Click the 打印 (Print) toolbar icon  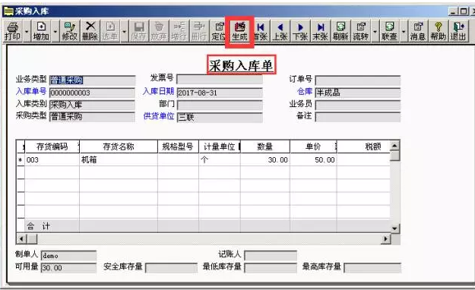[13, 31]
